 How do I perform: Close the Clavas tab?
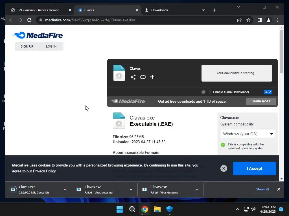[137, 10]
